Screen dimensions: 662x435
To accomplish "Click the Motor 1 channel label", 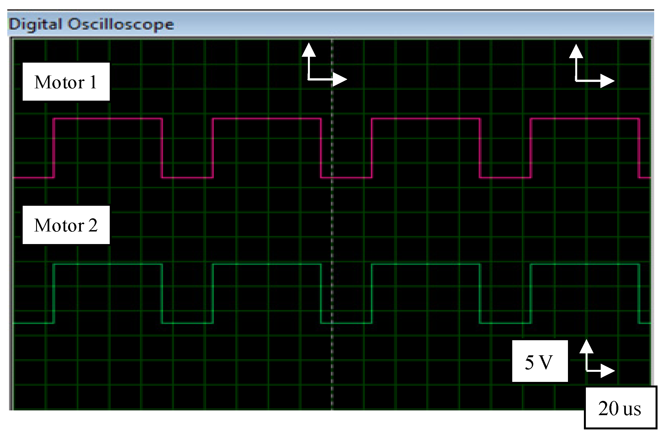I will pos(66,82).
